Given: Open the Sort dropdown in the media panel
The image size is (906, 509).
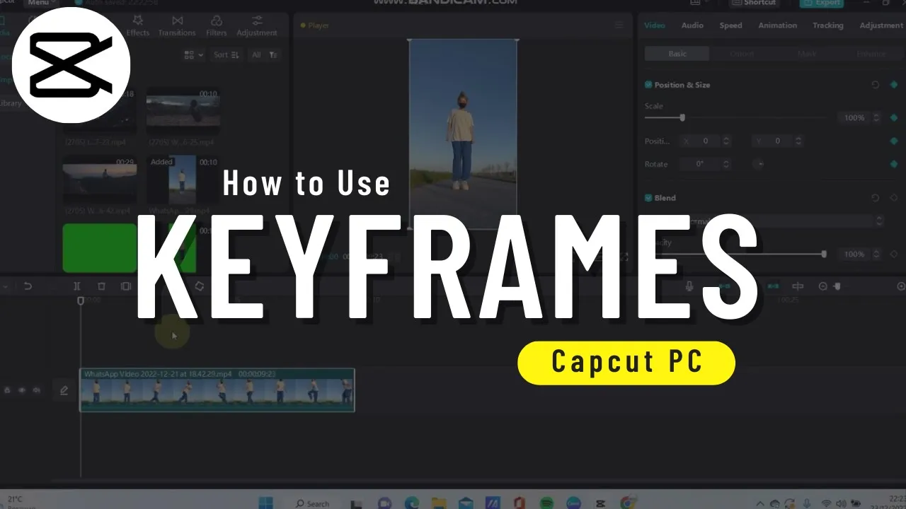Looking at the screenshot, I should pyautogui.click(x=226, y=54).
